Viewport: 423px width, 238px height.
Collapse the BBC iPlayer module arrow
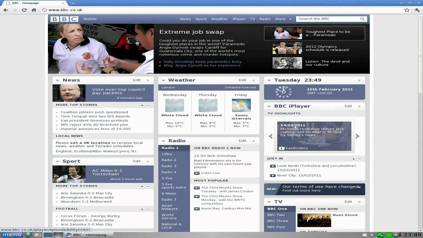point(269,106)
